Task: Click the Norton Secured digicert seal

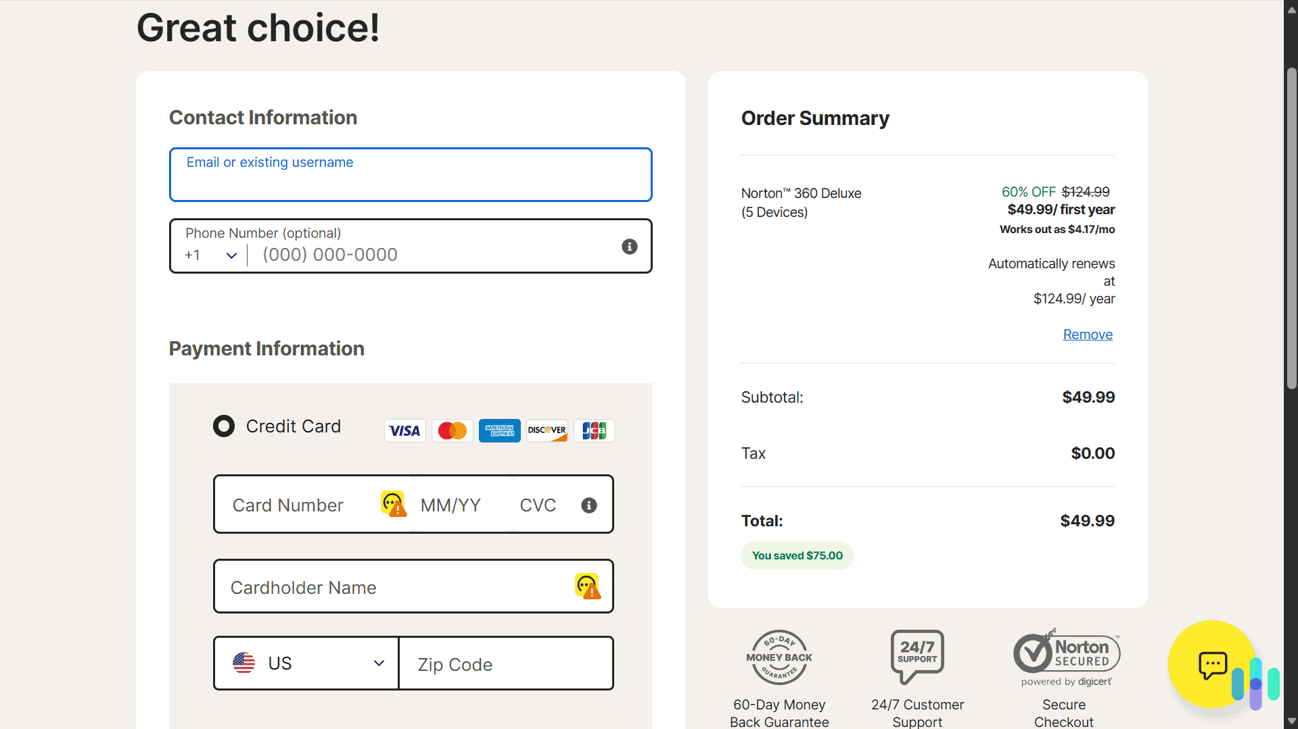Action: point(1067,657)
